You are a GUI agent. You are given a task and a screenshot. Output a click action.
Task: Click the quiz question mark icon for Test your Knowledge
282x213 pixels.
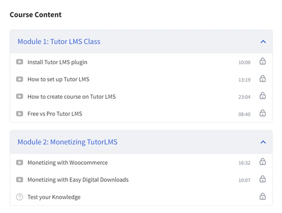(x=19, y=197)
